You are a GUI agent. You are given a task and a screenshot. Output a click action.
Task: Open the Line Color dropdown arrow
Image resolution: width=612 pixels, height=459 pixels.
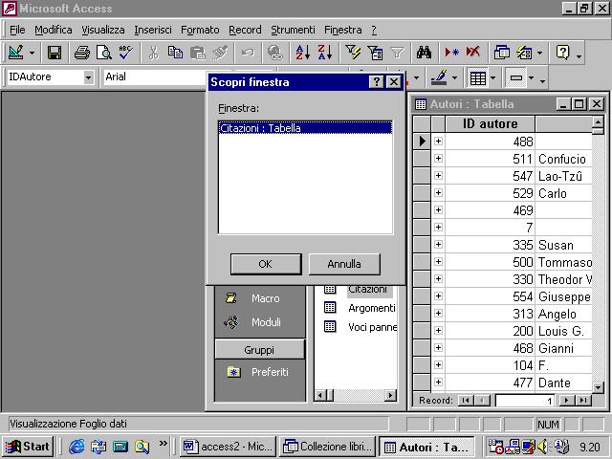point(454,78)
